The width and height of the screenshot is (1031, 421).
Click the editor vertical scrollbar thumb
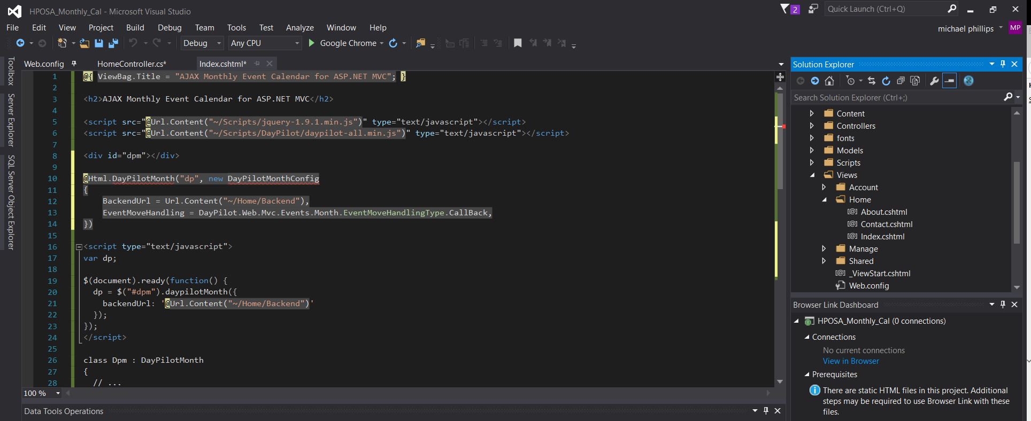coord(780,141)
